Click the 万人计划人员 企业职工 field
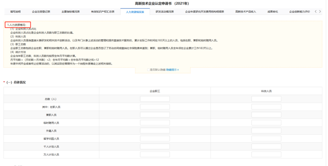The height and width of the screenshot is (166, 328). 155,154
